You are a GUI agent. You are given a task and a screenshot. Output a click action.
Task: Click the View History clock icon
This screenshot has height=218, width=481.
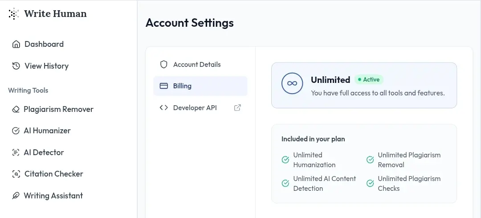tap(16, 66)
